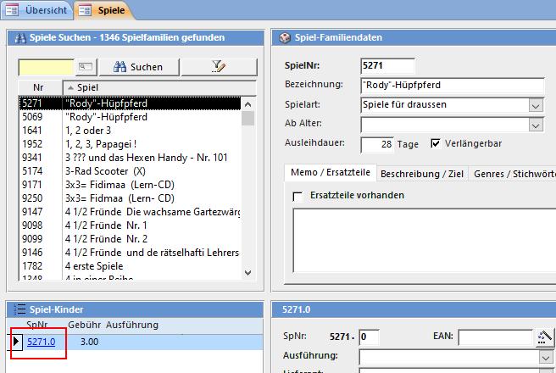Viewport: 556px width, 373px height.
Task: Select highlighted row 5271 "Rody"-Hüpfpferd
Action: click(131, 103)
